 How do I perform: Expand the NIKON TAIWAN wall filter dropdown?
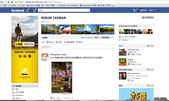pos(112,38)
